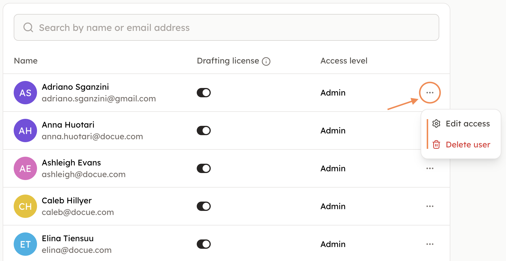506x261 pixels.
Task: Click the gear icon beside Edit access
Action: tap(436, 124)
